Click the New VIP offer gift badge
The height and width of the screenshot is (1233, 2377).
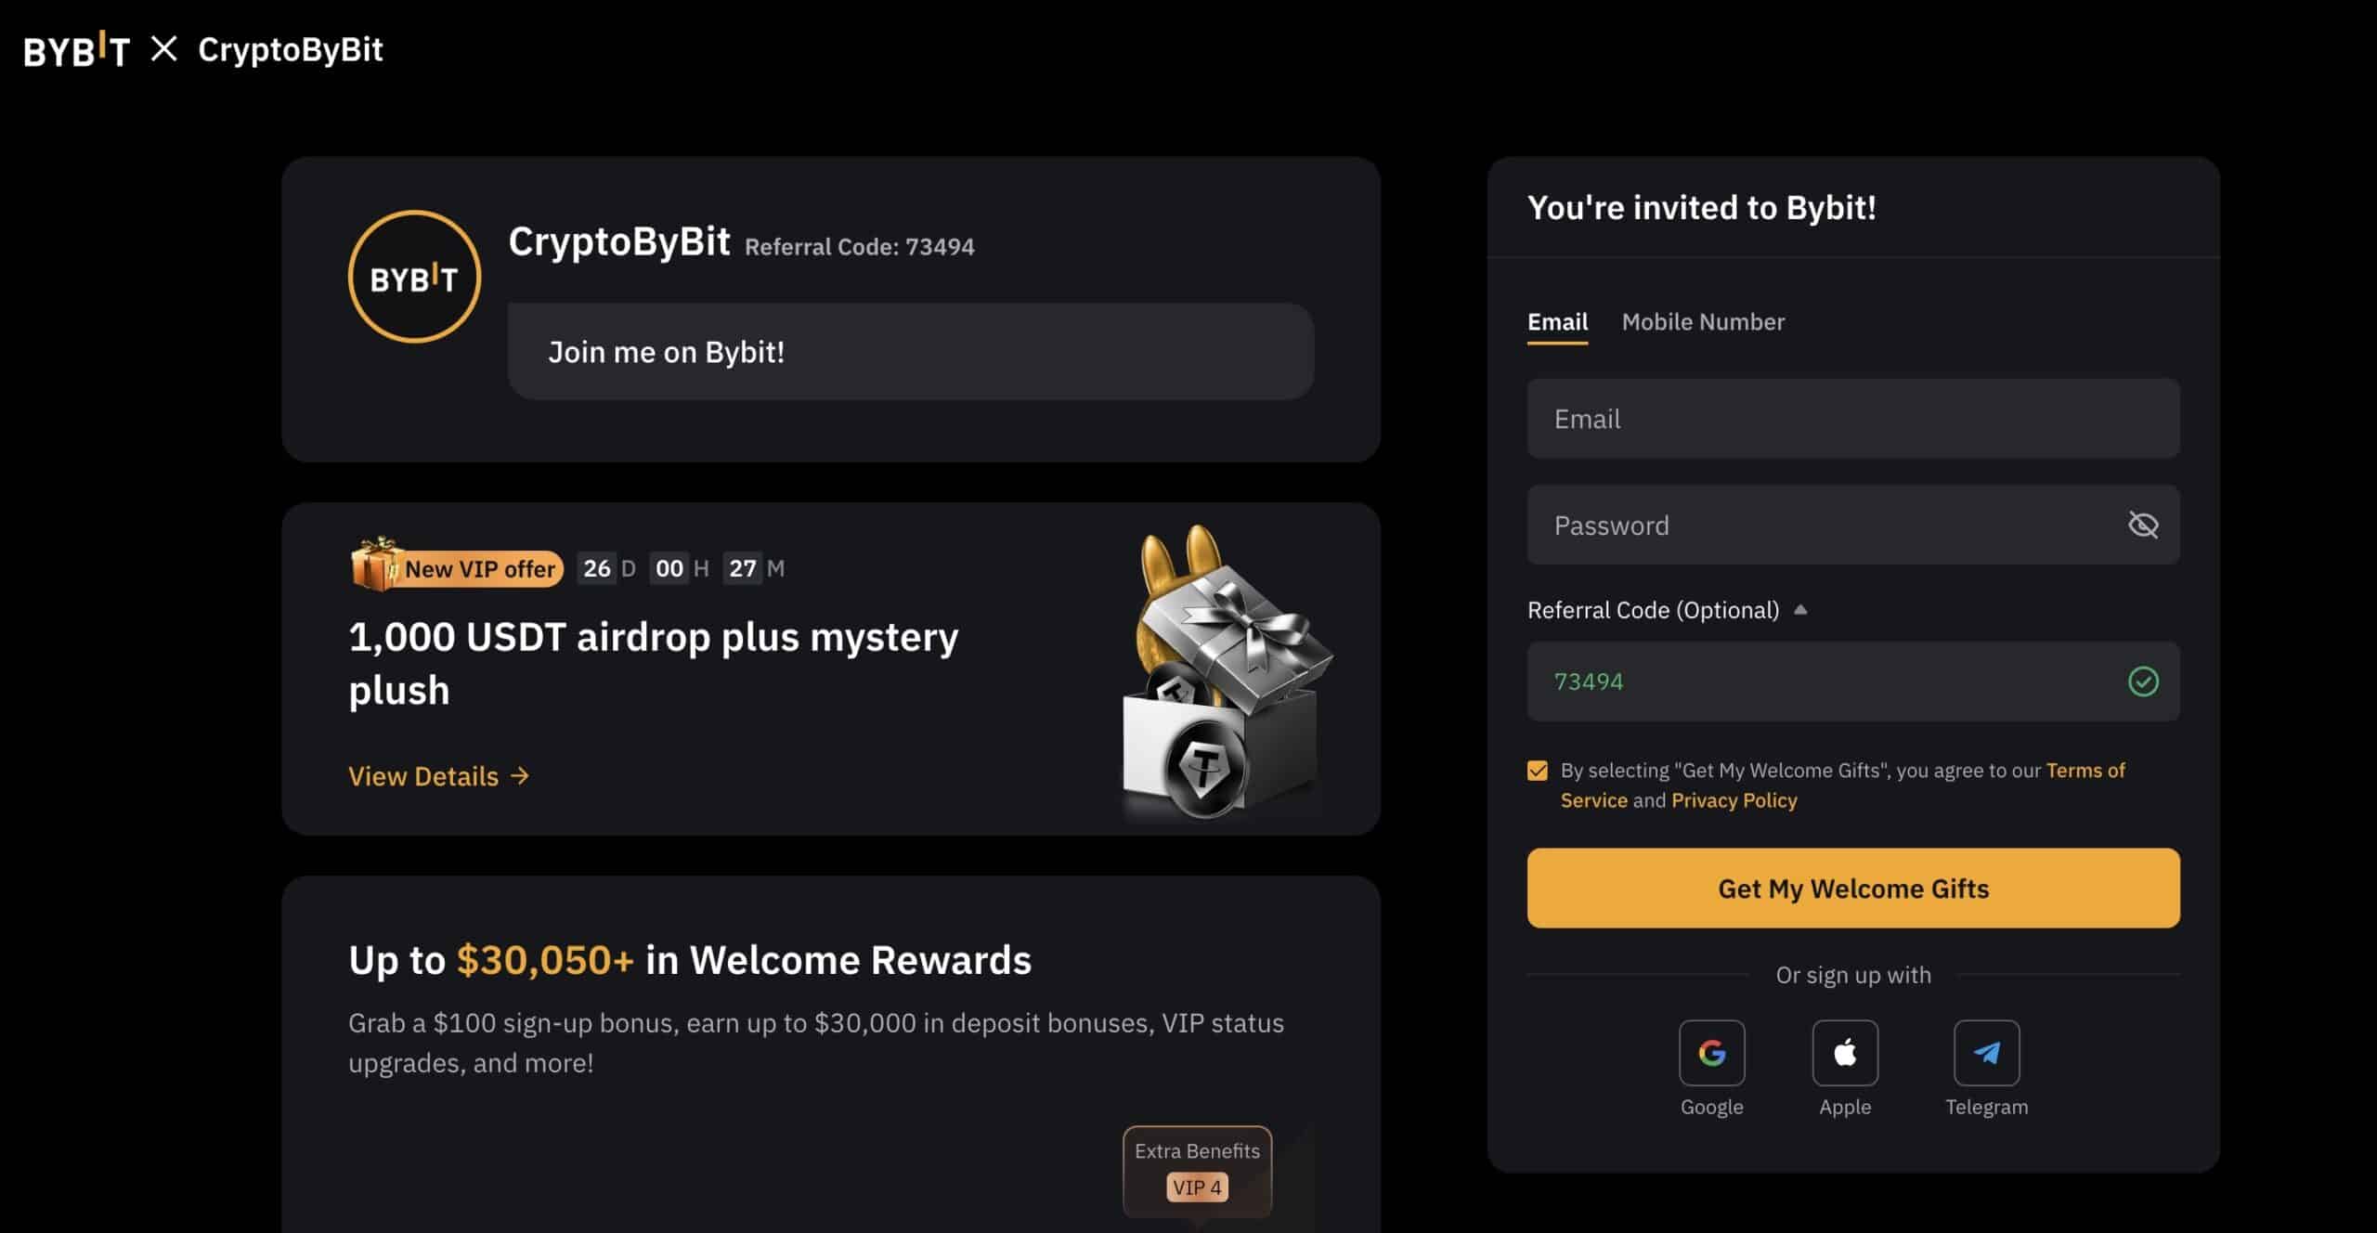pos(457,565)
